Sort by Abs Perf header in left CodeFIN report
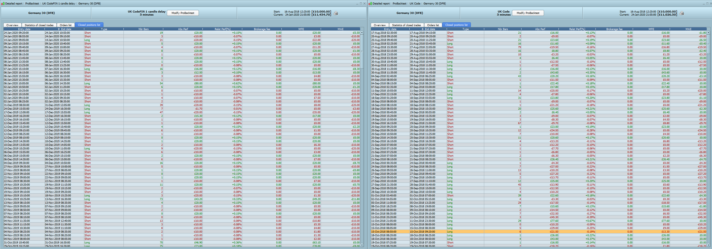 pos(183,29)
